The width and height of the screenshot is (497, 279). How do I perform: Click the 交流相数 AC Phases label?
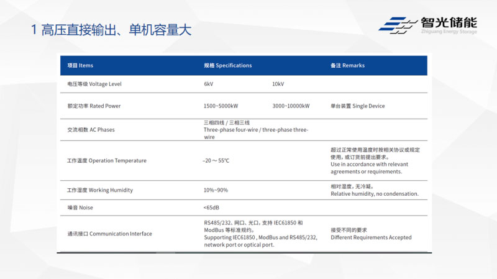91,130
